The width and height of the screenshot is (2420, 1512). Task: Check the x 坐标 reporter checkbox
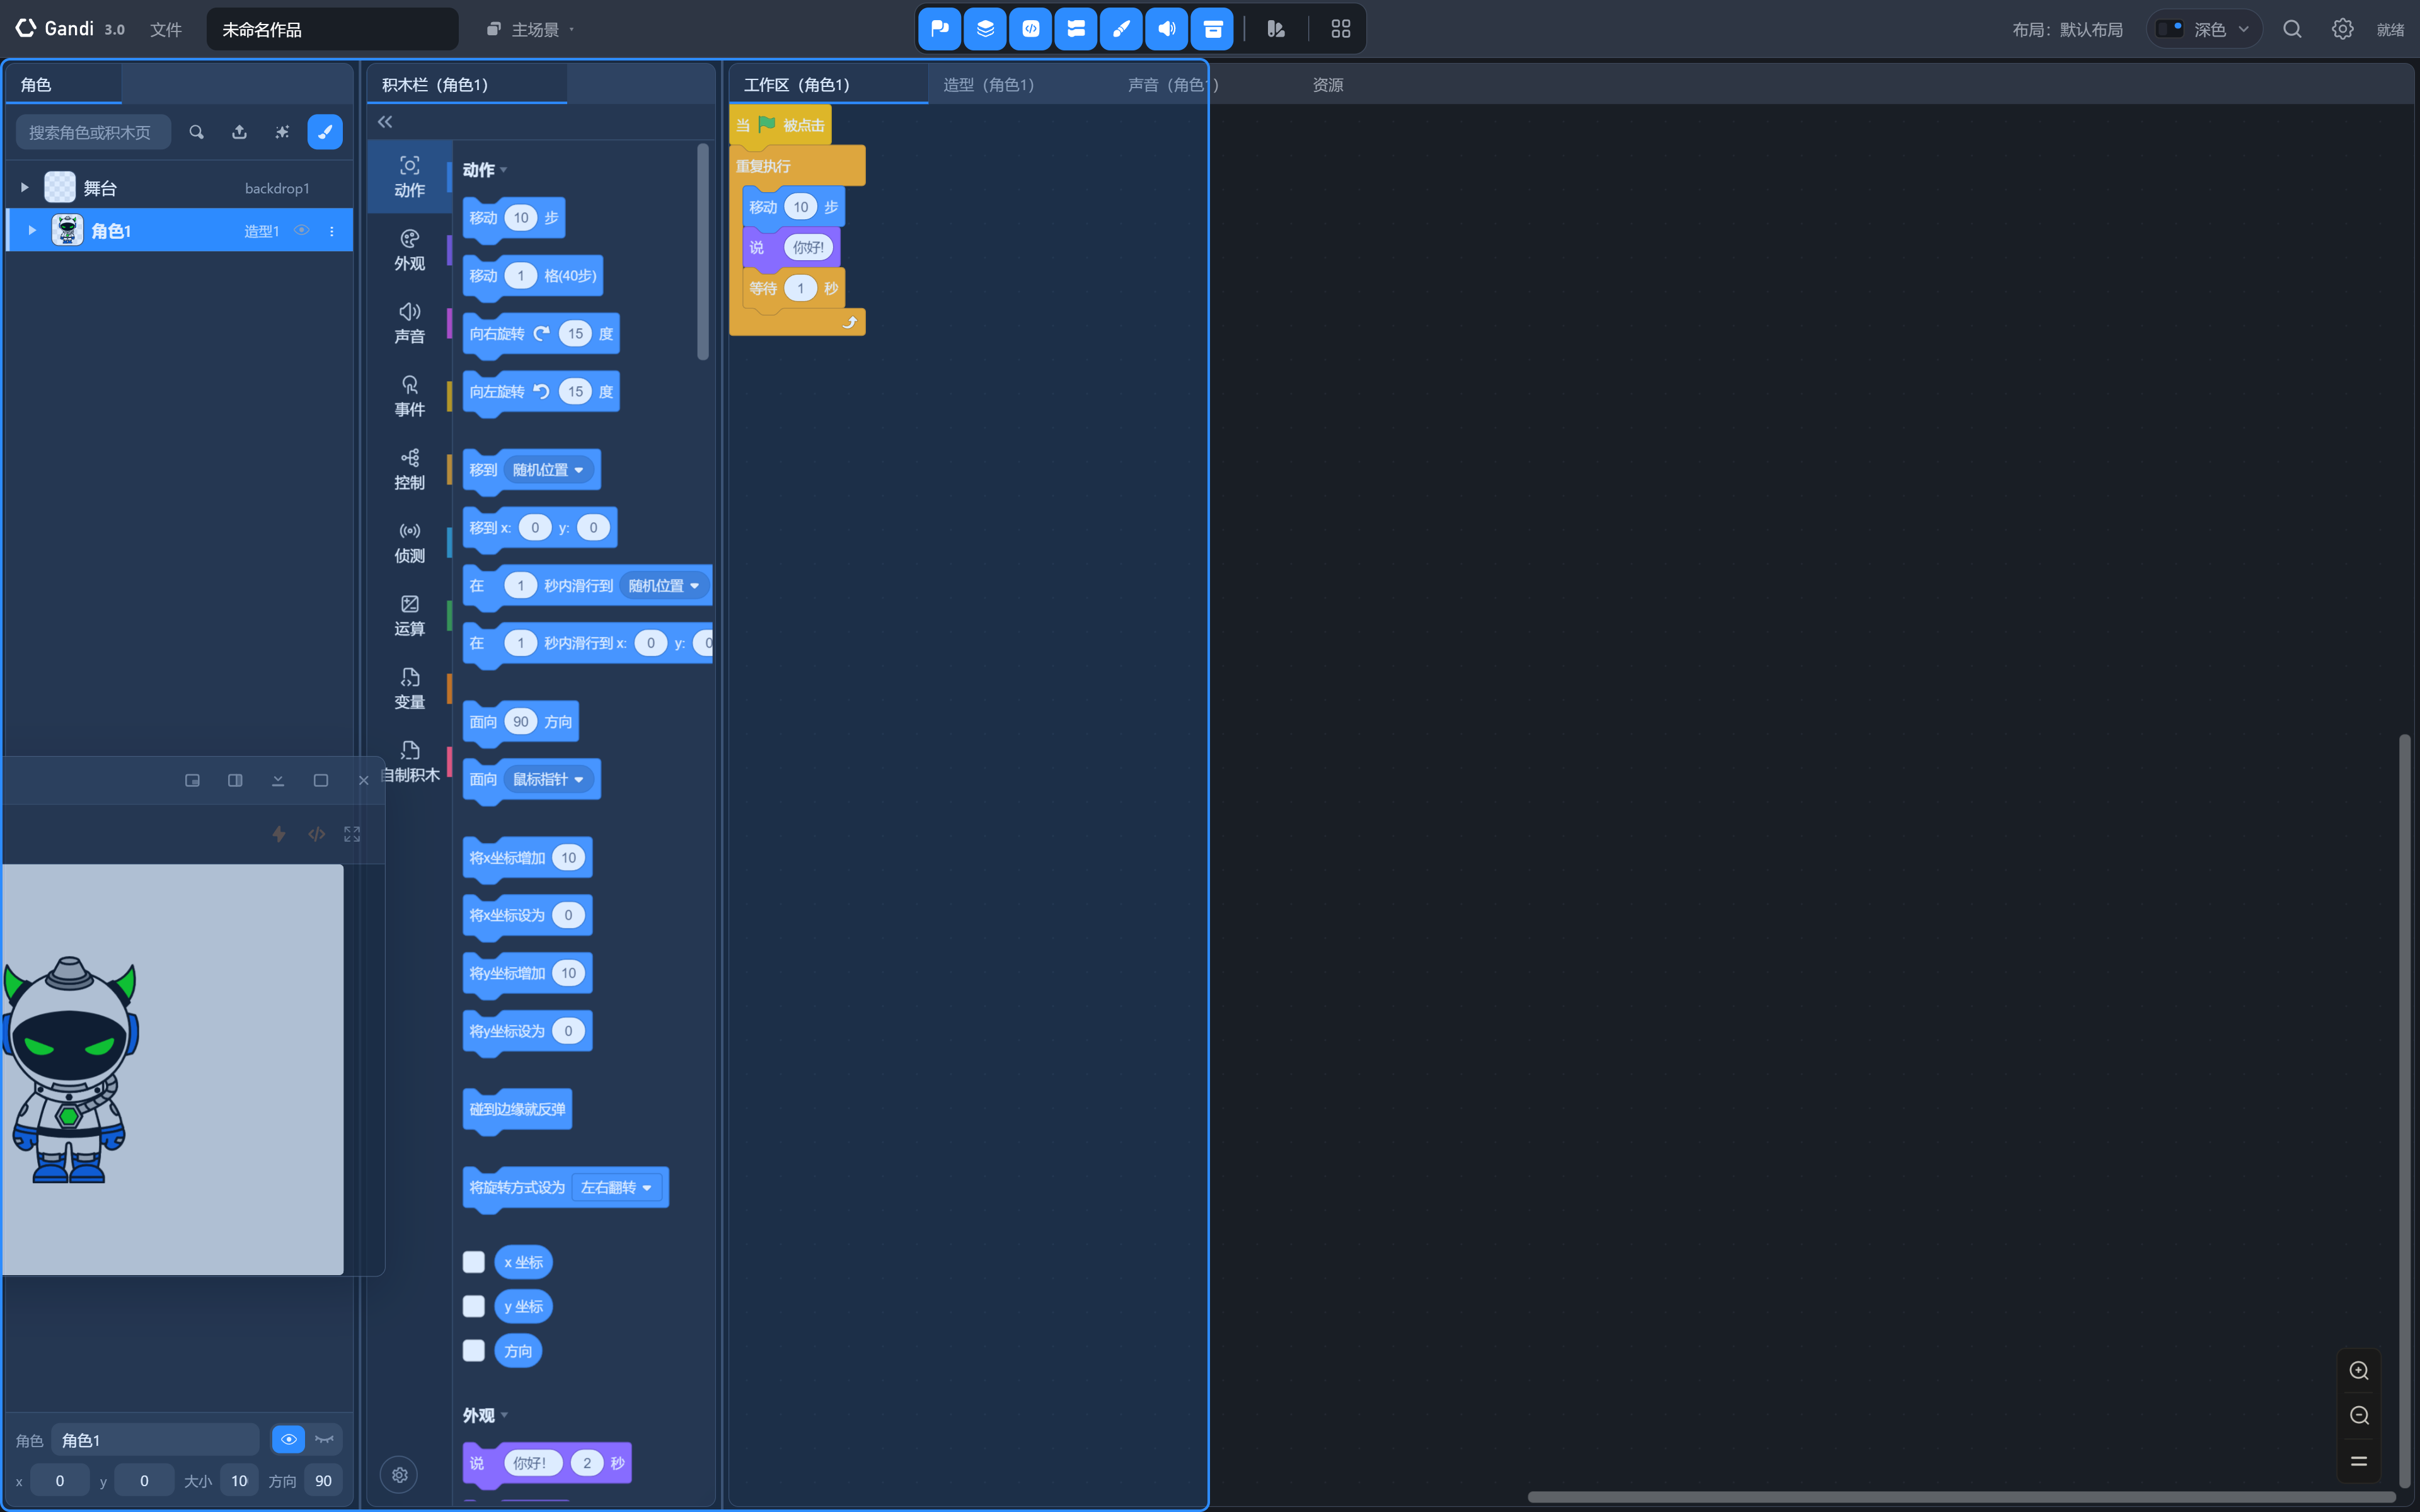click(474, 1262)
